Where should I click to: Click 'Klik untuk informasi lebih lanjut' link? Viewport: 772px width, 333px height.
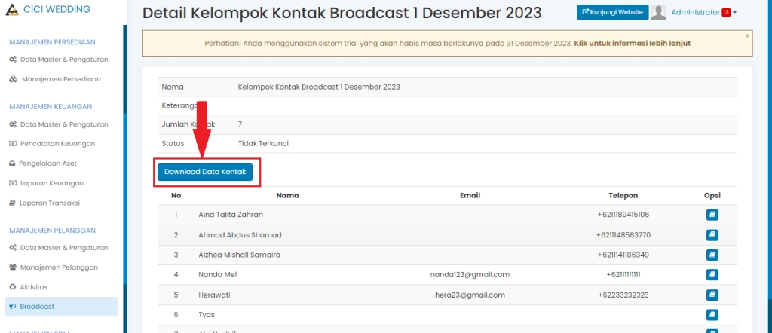pos(633,43)
